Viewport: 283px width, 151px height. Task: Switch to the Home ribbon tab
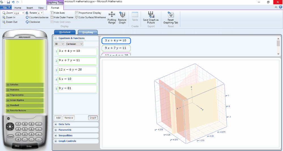[18, 8]
